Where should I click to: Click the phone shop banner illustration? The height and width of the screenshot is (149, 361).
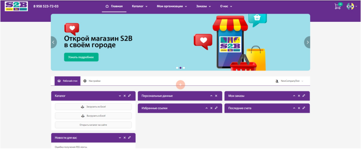click(230, 43)
